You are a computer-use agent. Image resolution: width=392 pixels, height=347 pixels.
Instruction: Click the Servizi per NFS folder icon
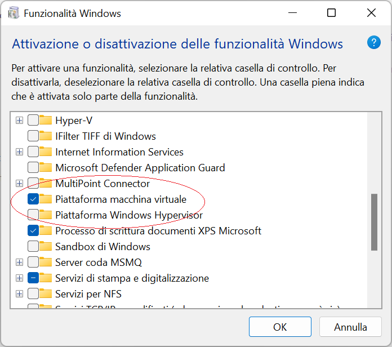pyautogui.click(x=46, y=293)
